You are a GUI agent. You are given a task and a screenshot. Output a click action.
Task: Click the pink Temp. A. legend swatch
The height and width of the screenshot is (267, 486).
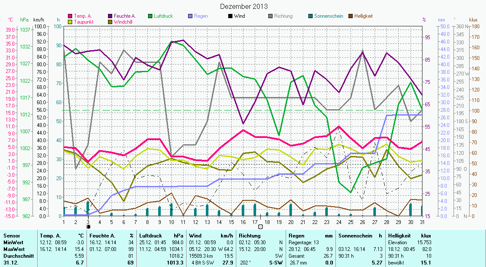70,16
